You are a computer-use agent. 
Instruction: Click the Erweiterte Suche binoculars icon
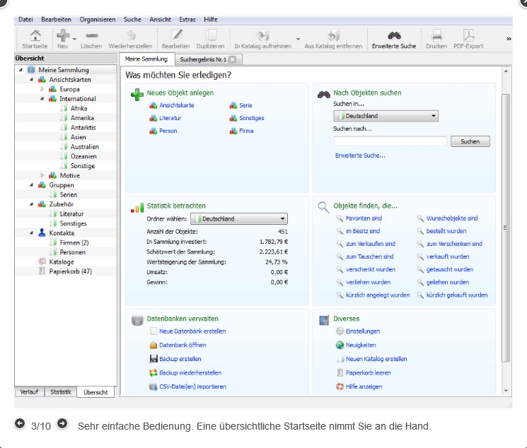point(395,35)
